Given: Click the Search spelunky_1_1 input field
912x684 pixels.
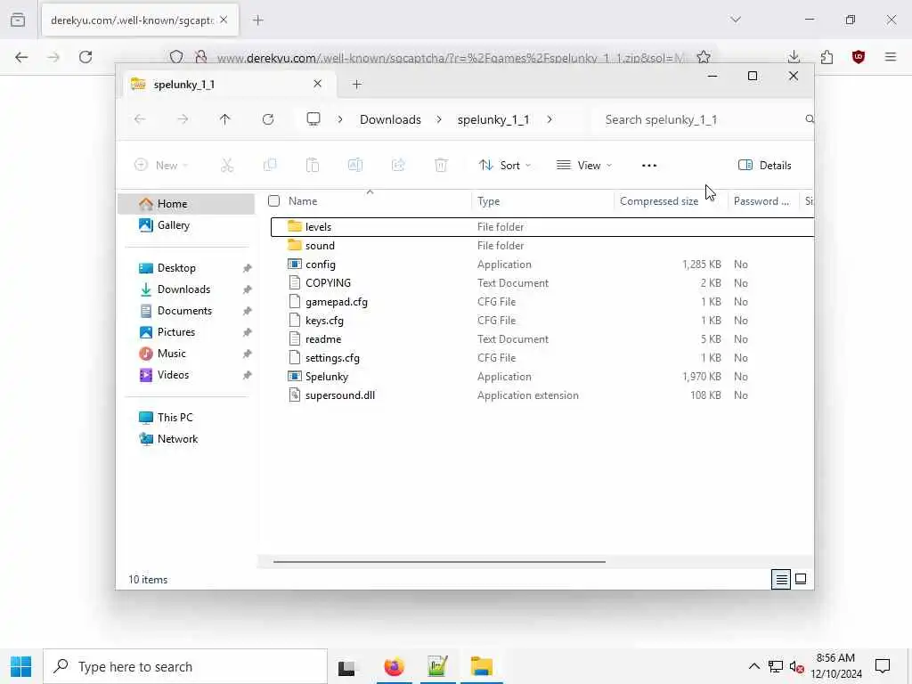Looking at the screenshot, I should point(701,119).
